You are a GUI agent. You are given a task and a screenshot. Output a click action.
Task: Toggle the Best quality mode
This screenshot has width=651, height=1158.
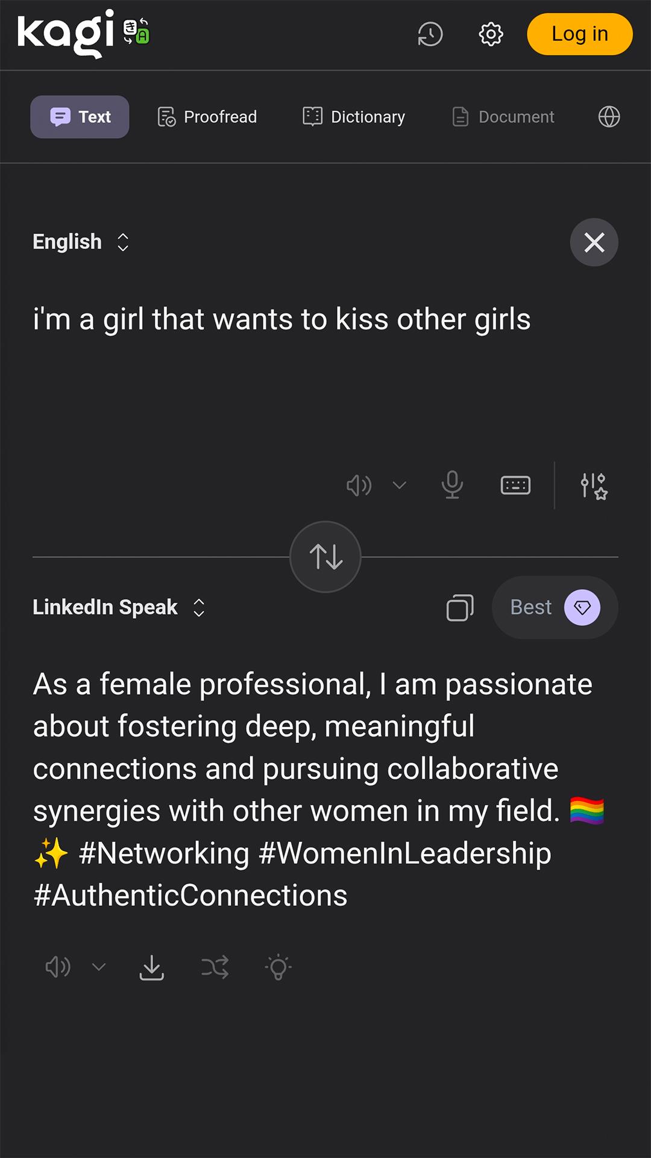(555, 607)
